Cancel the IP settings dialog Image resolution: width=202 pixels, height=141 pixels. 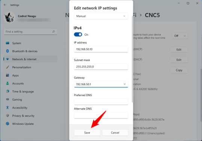115,133
